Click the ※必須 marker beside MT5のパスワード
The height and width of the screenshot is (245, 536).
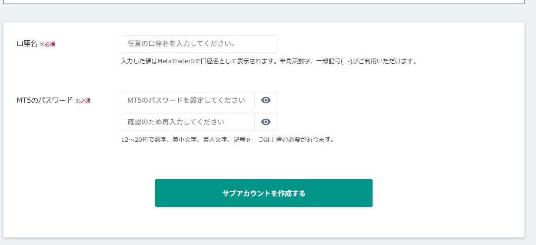click(x=83, y=101)
